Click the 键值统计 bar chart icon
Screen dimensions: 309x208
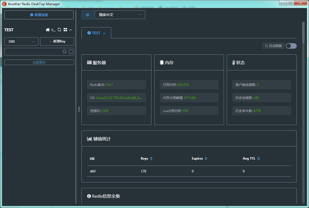pos(89,139)
